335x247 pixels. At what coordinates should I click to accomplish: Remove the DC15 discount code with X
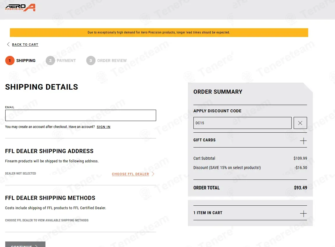tap(300, 123)
